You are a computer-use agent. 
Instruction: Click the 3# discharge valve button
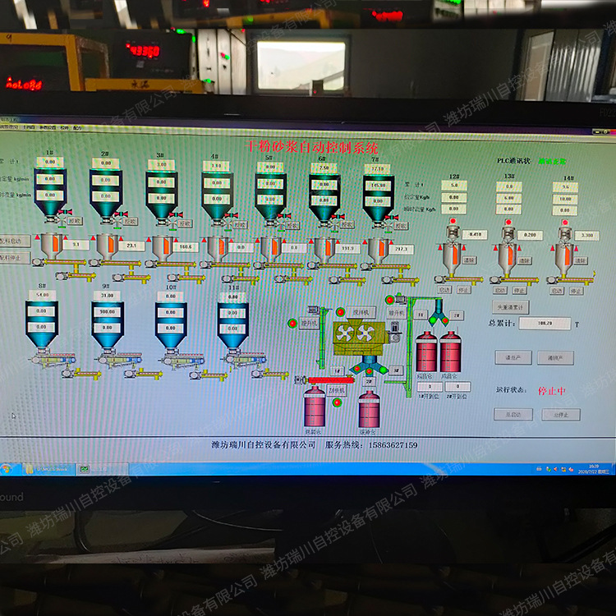pos(396,370)
